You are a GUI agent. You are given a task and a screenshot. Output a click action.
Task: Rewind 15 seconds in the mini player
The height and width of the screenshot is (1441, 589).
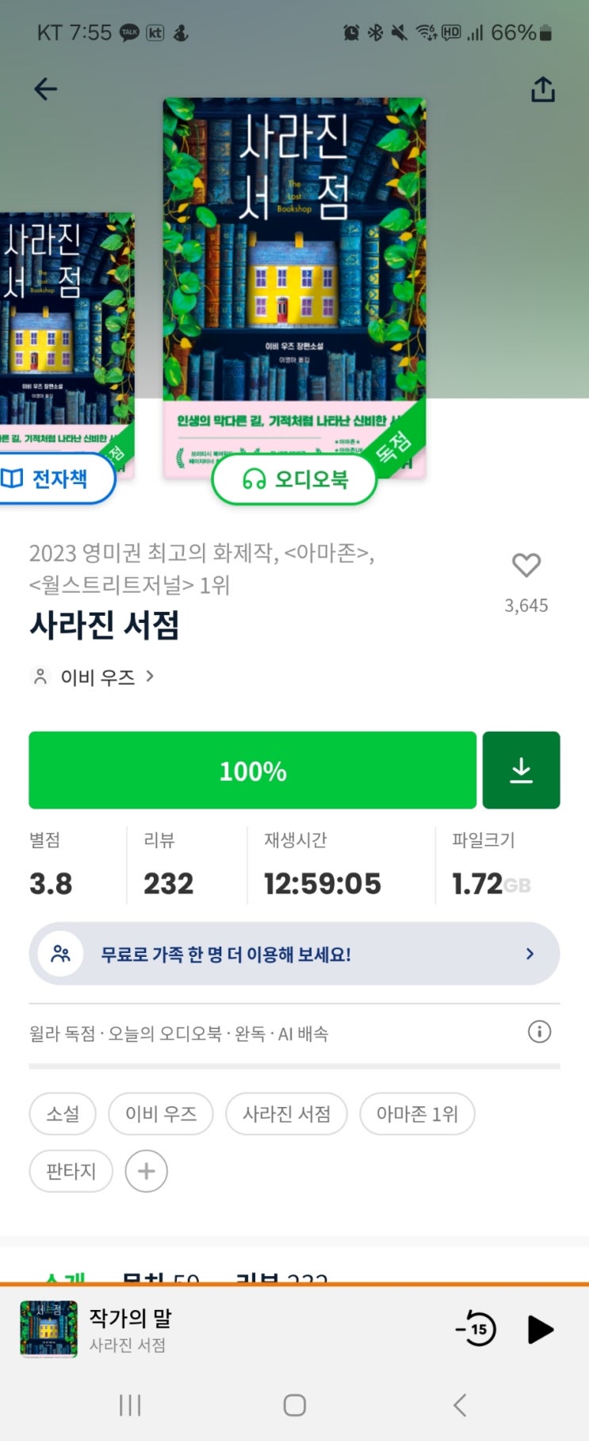coord(477,1329)
